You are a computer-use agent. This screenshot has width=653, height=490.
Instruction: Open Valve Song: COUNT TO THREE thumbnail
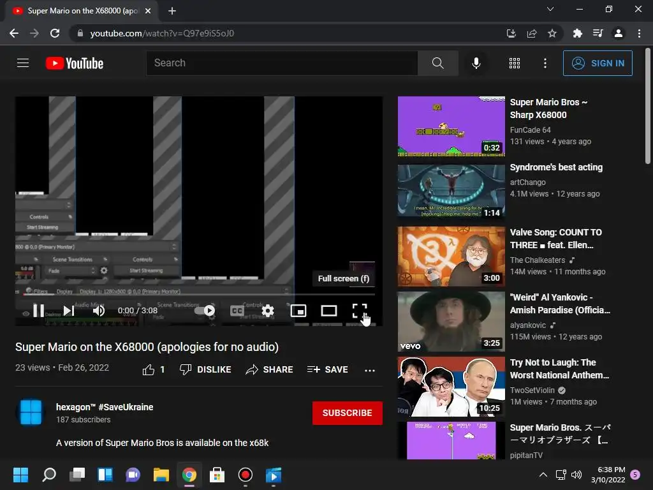click(451, 256)
